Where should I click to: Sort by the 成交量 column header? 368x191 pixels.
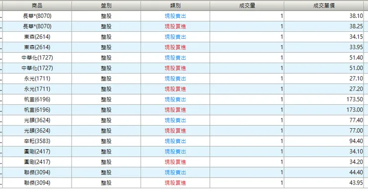tap(247, 5)
